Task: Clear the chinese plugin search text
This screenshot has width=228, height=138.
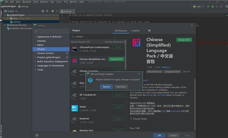Action: coord(123,37)
